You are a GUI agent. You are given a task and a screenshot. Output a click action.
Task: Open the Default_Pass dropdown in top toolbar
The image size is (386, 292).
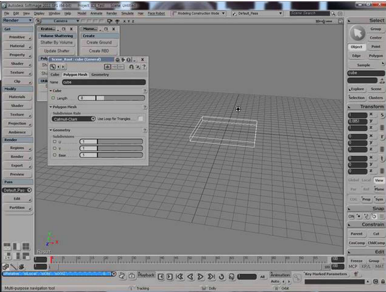point(257,13)
